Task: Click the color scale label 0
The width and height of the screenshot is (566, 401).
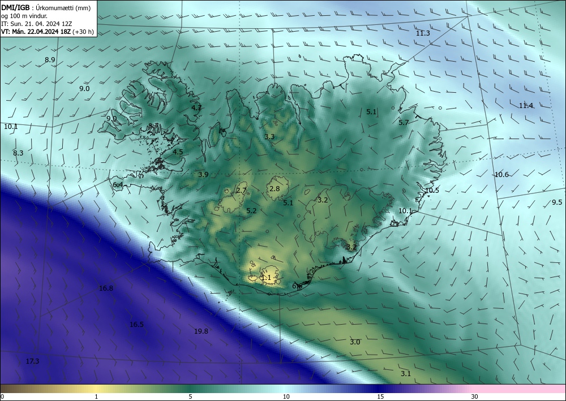Action: pyautogui.click(x=2, y=396)
